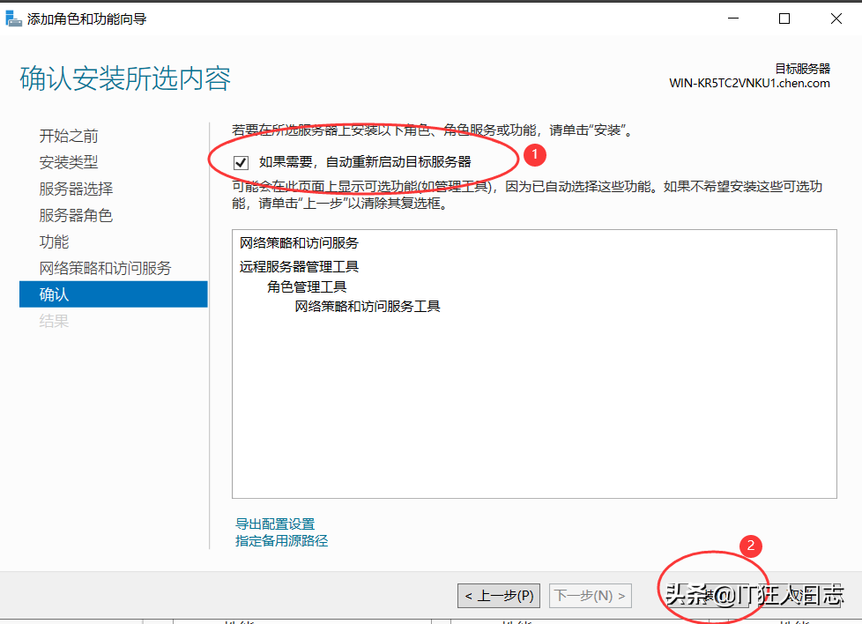This screenshot has width=862, height=624.
Task: Click the target server name WIN-KR5TC2VNKU1.chen.com
Action: coord(749,83)
